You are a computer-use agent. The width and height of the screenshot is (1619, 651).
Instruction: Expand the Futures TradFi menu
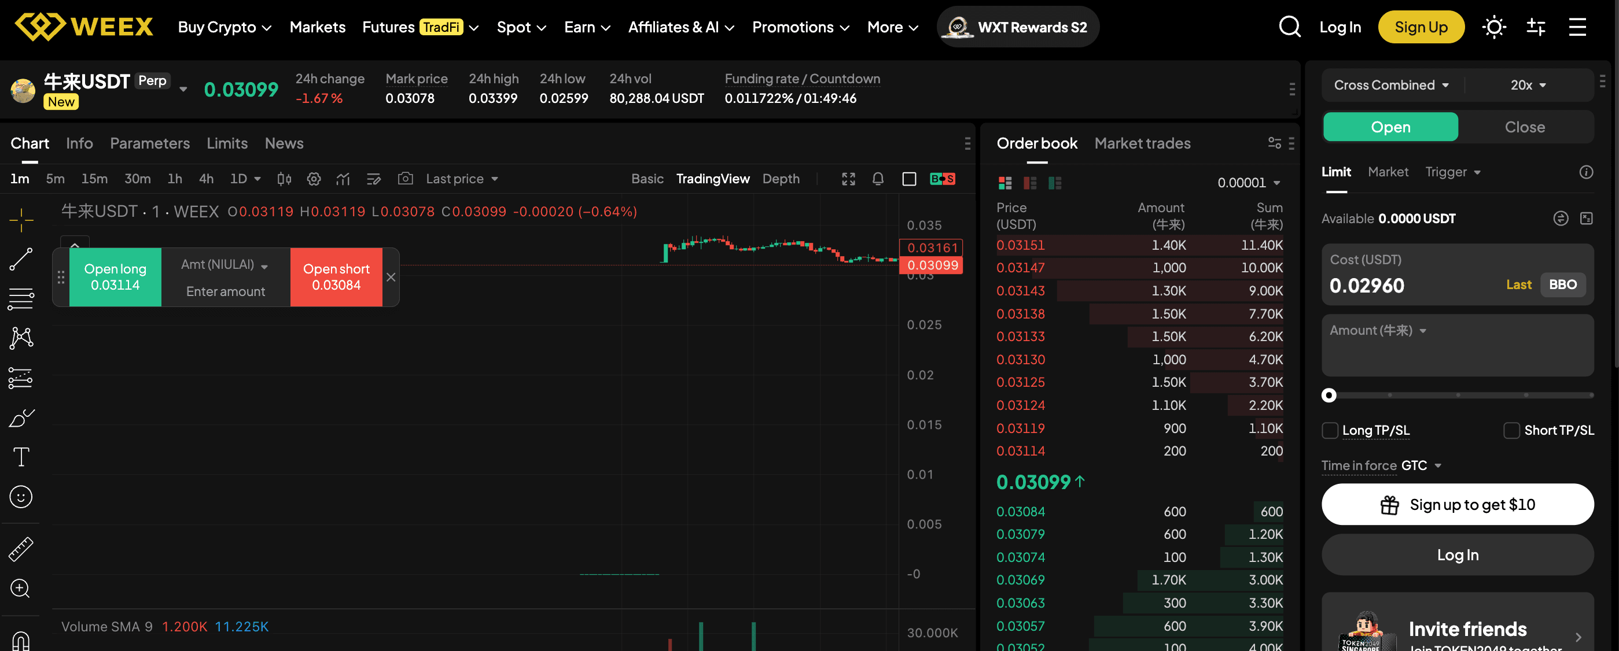[x=421, y=27]
